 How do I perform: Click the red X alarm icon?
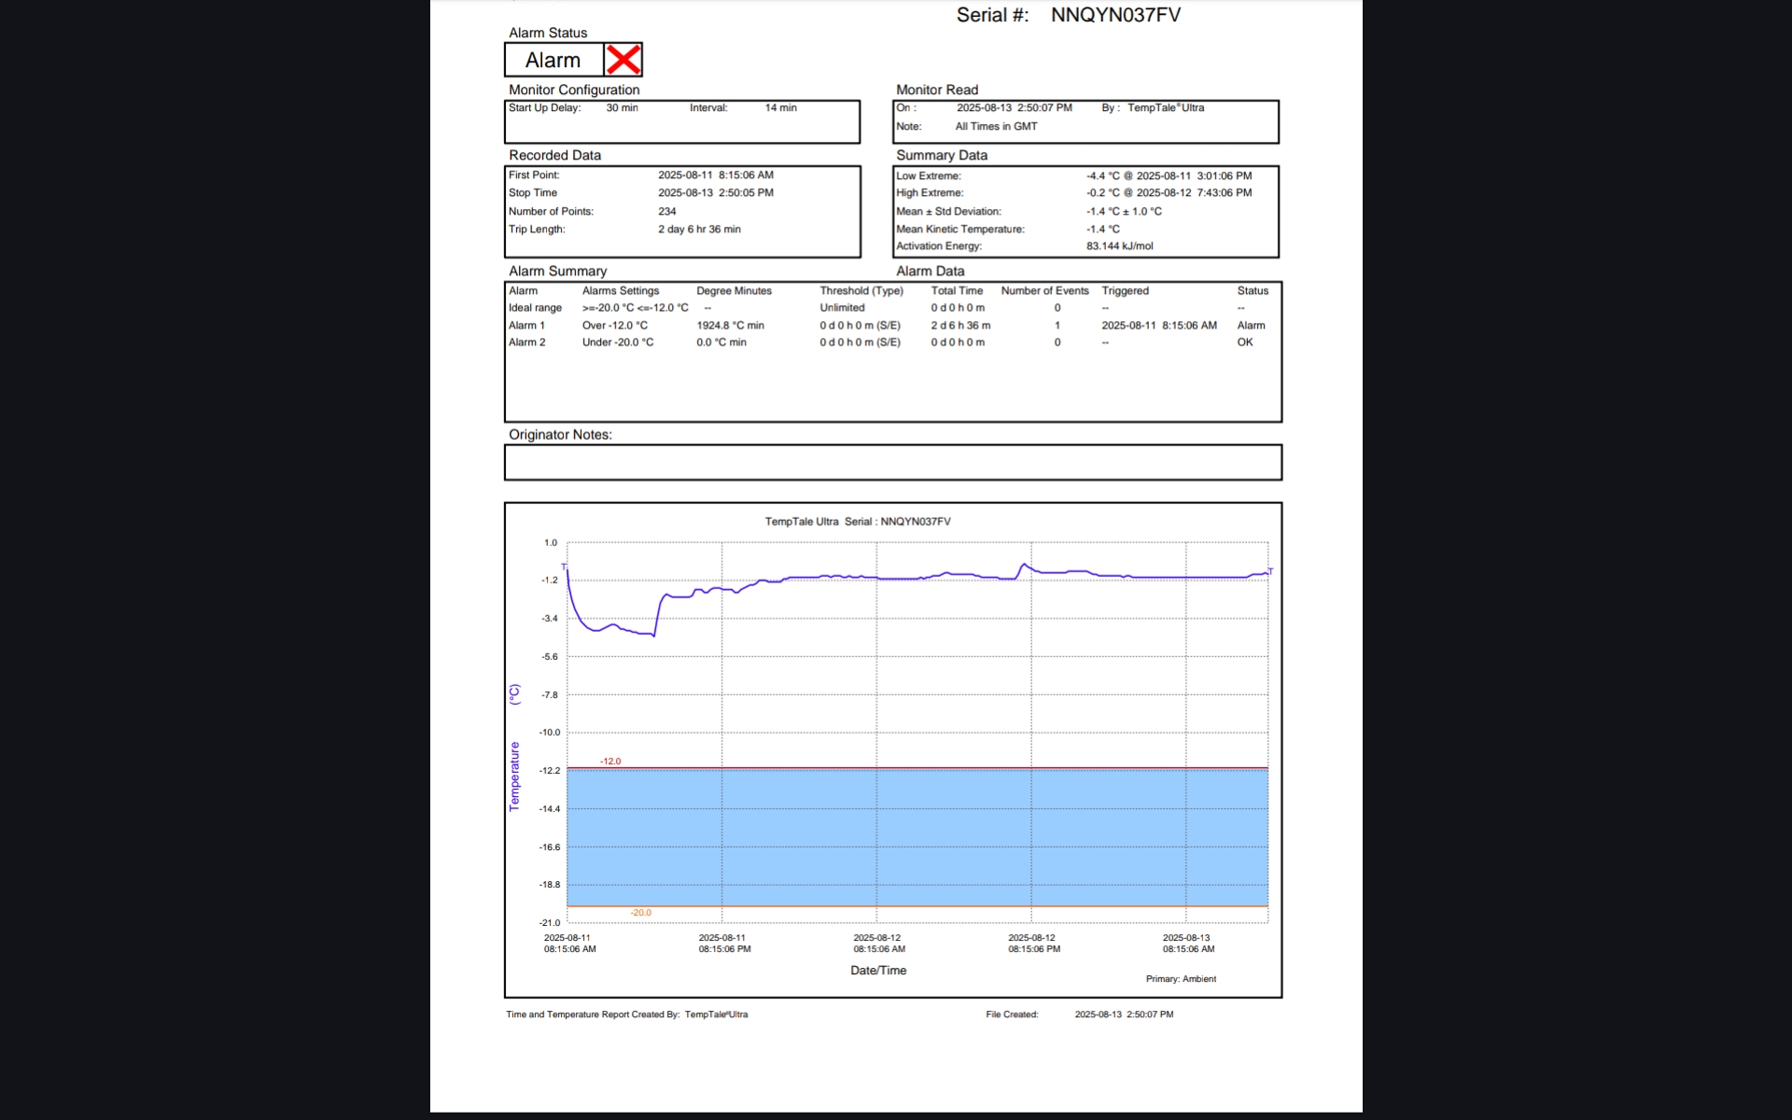623,60
